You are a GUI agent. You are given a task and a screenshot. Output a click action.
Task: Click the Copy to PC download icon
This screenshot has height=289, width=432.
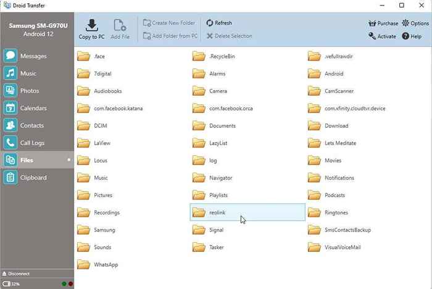point(92,25)
